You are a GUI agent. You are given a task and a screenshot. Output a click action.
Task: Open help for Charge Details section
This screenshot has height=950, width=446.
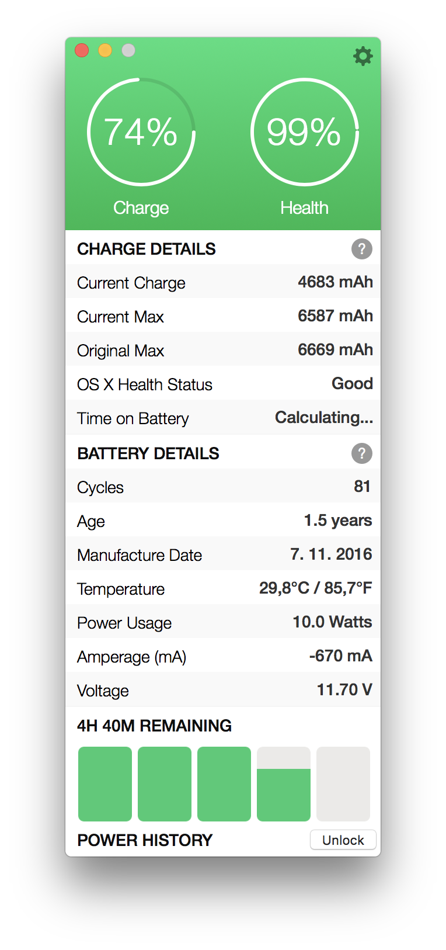[x=361, y=249]
